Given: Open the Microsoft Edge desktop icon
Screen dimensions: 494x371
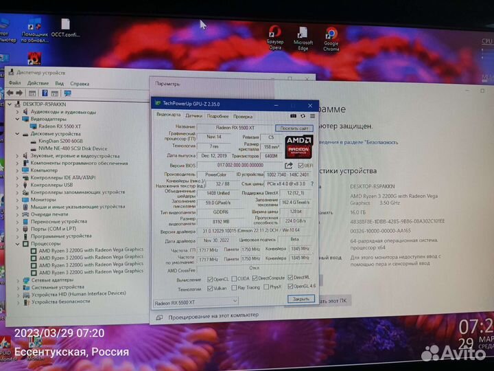Looking at the screenshot, I should (x=303, y=38).
